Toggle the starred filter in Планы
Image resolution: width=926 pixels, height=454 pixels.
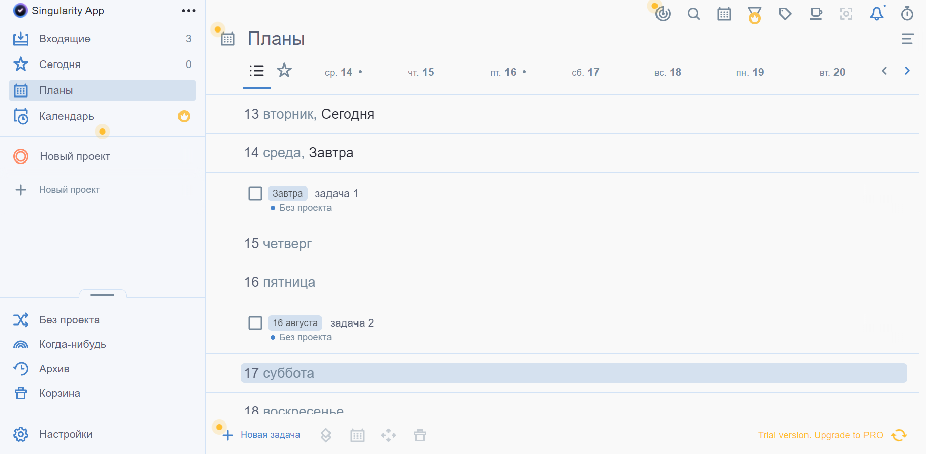click(284, 71)
